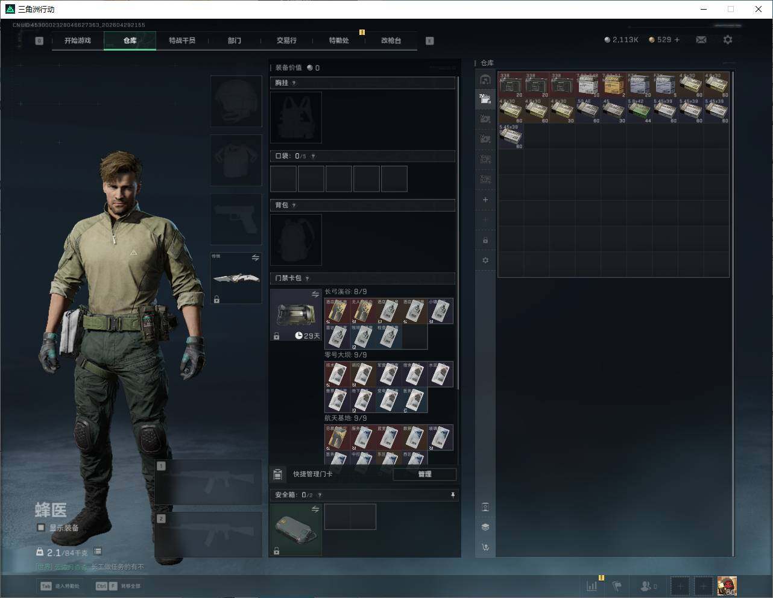Click the help icon beside 门禁卡包
Screen dimensions: 773x598
[308, 279]
